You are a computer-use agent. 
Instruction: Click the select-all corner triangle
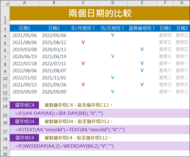[7, 3]
